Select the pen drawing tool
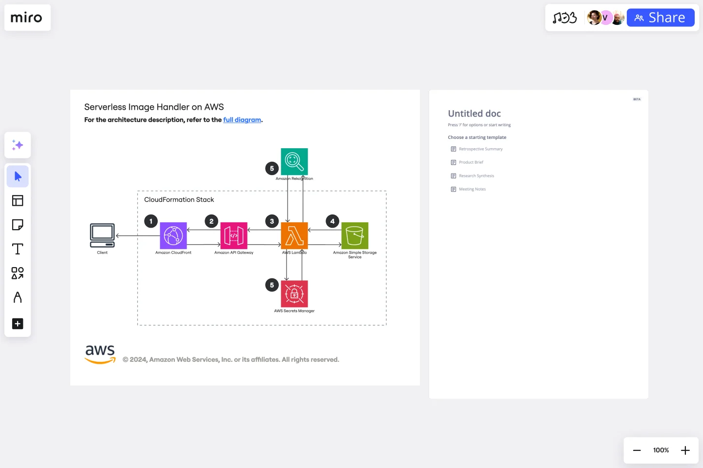The image size is (703, 468). 18,297
